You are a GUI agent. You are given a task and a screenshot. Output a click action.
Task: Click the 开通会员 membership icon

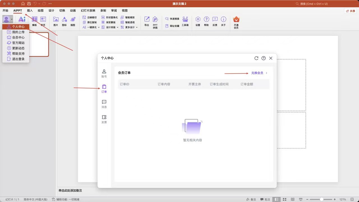tap(236, 21)
